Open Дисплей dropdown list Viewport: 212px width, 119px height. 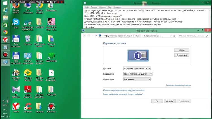coord(137,69)
